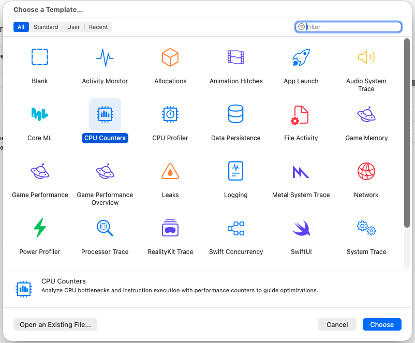Pick the Game Memory UFO icon
The width and height of the screenshot is (415, 343).
coord(366,114)
